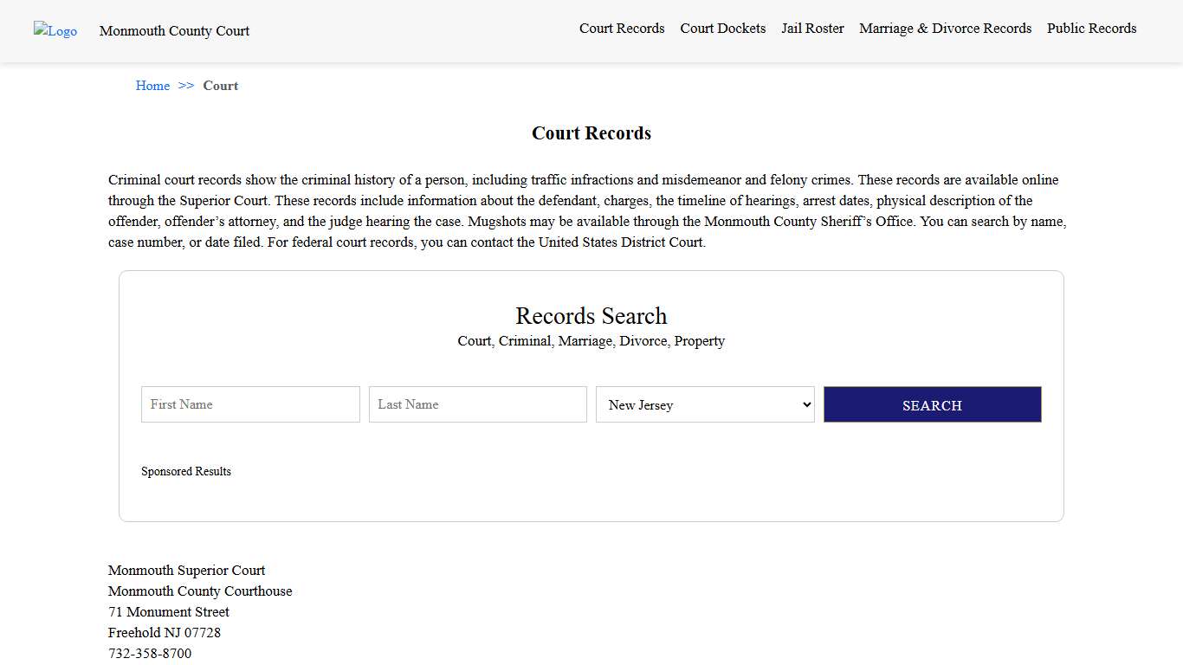Click the Court breadcrumb label
This screenshot has height=665, width=1183.
click(x=220, y=85)
